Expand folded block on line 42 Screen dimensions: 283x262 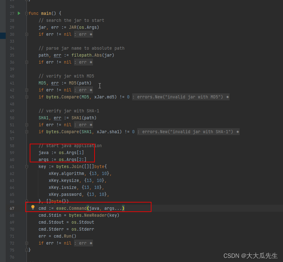click(x=27, y=90)
